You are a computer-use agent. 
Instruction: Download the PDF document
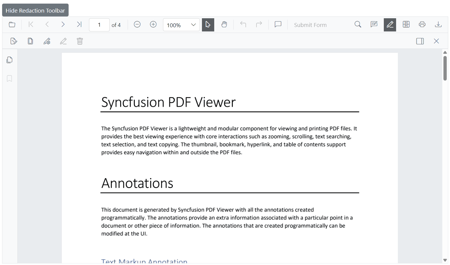click(438, 25)
